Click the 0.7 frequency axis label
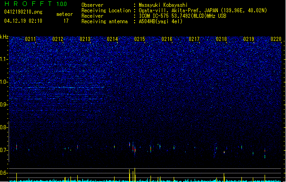Image resolution: width=286 pixels, height=182 pixels. (x=4, y=150)
